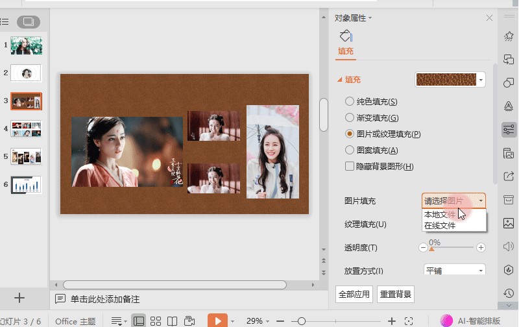The image size is (519, 327).
Task: Fit slide to window icon
Action: tap(409, 321)
